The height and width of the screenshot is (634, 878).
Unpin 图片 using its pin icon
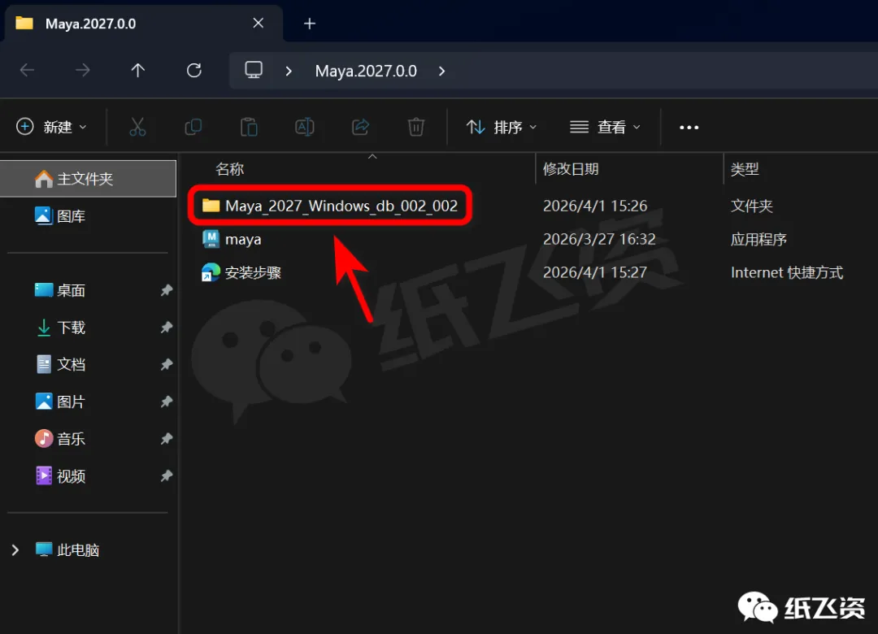pos(167,402)
